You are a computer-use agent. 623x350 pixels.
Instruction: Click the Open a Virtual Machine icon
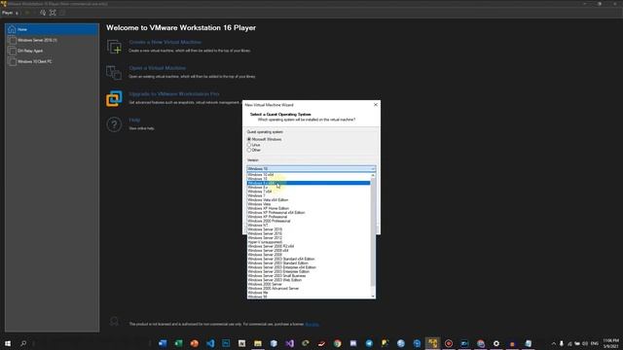114,73
